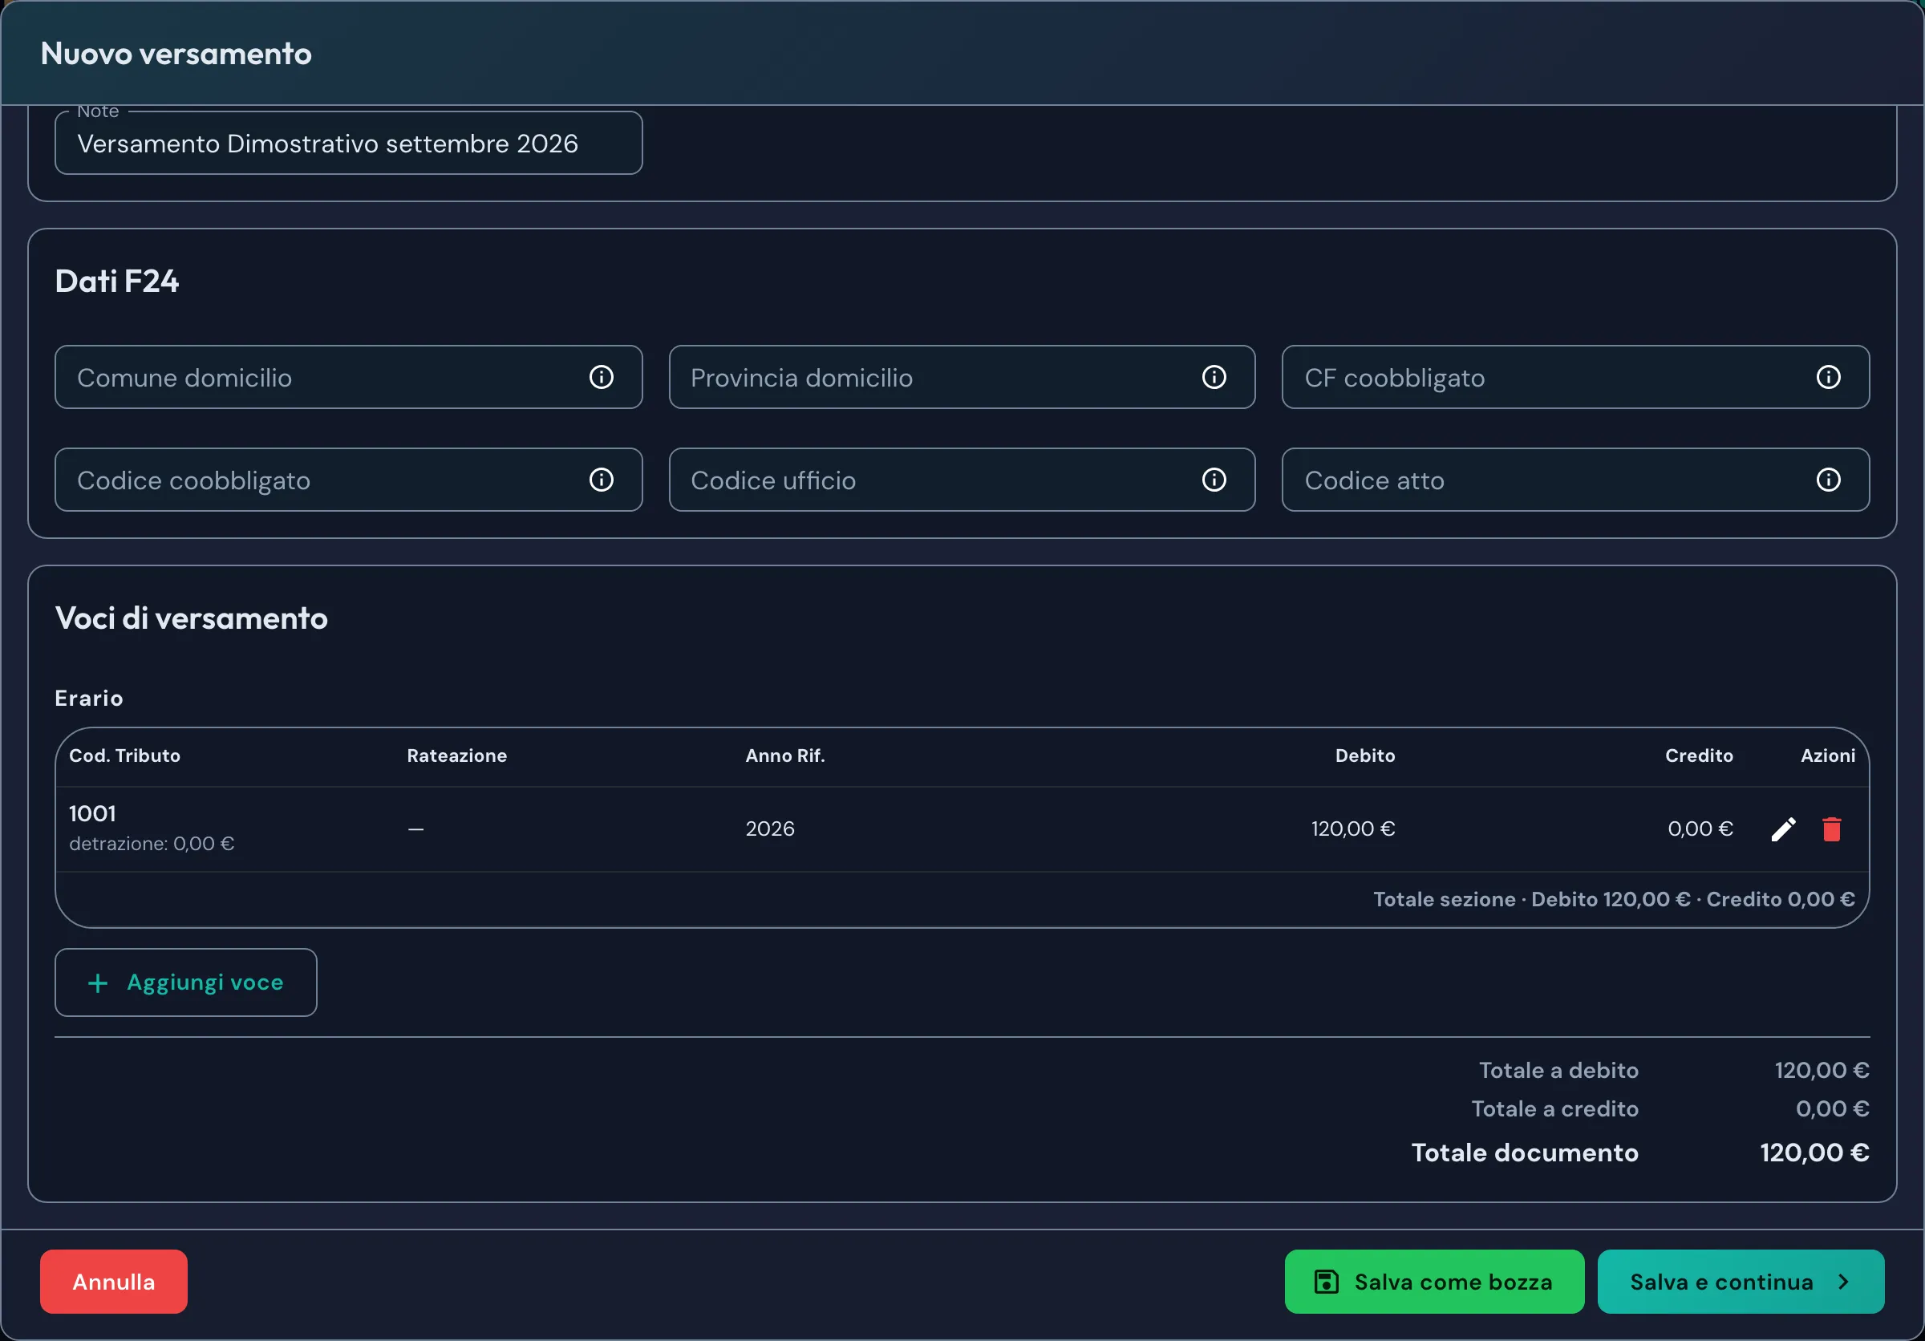The width and height of the screenshot is (1925, 1341).
Task: Click the Dati F24 heading
Action: [x=116, y=281]
